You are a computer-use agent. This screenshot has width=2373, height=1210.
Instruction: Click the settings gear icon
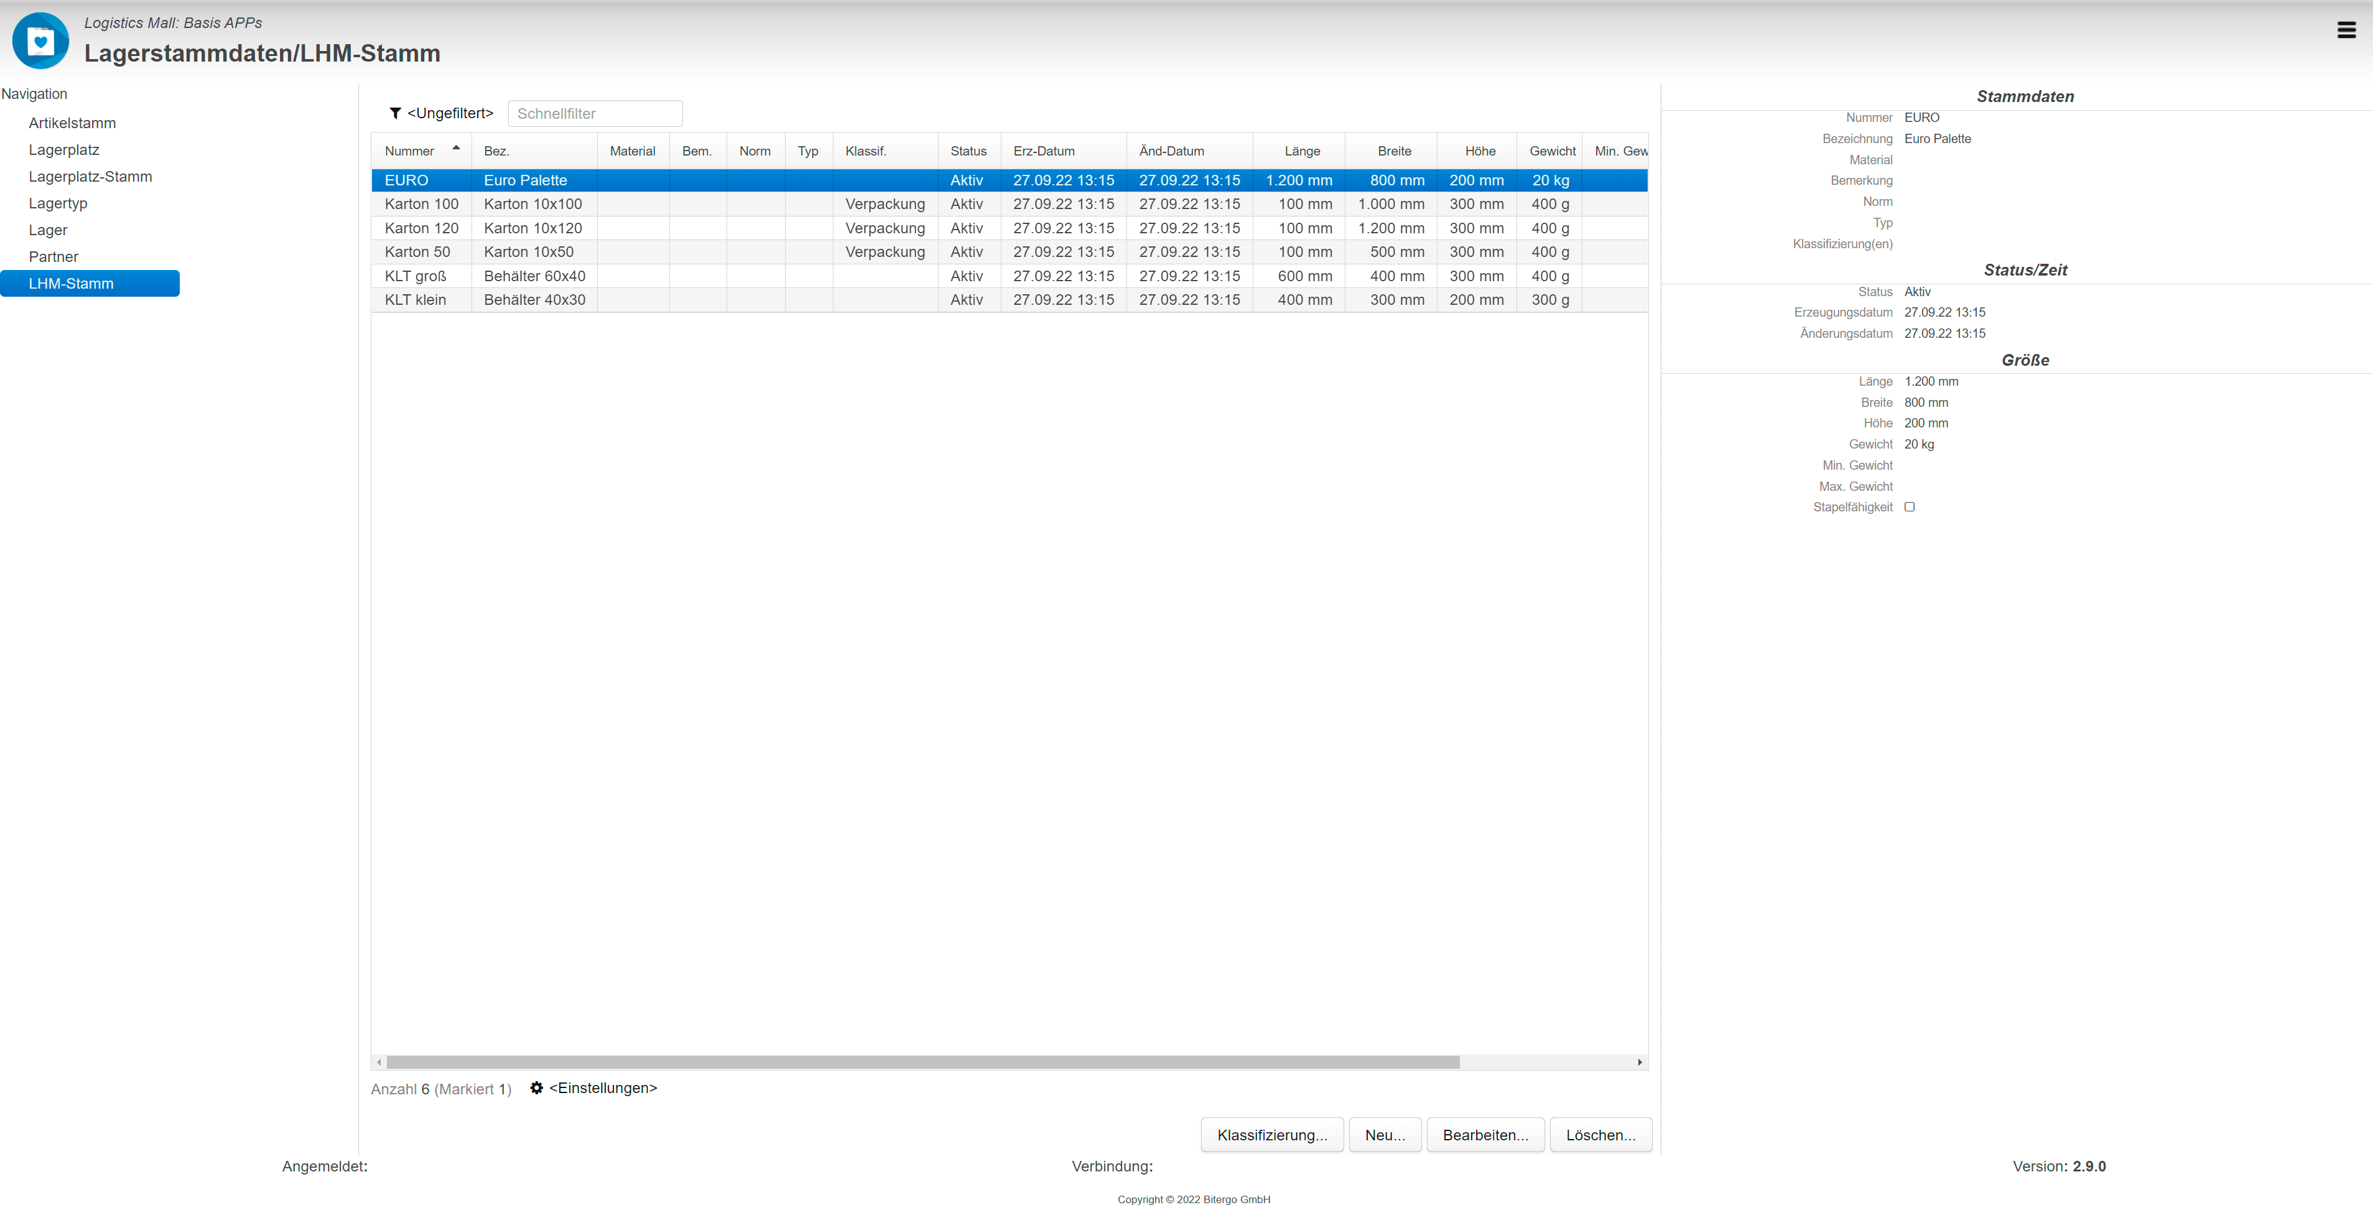(x=536, y=1087)
